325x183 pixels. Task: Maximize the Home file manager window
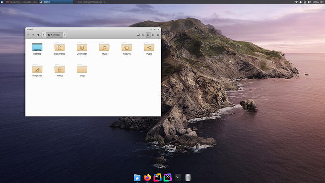154,29
